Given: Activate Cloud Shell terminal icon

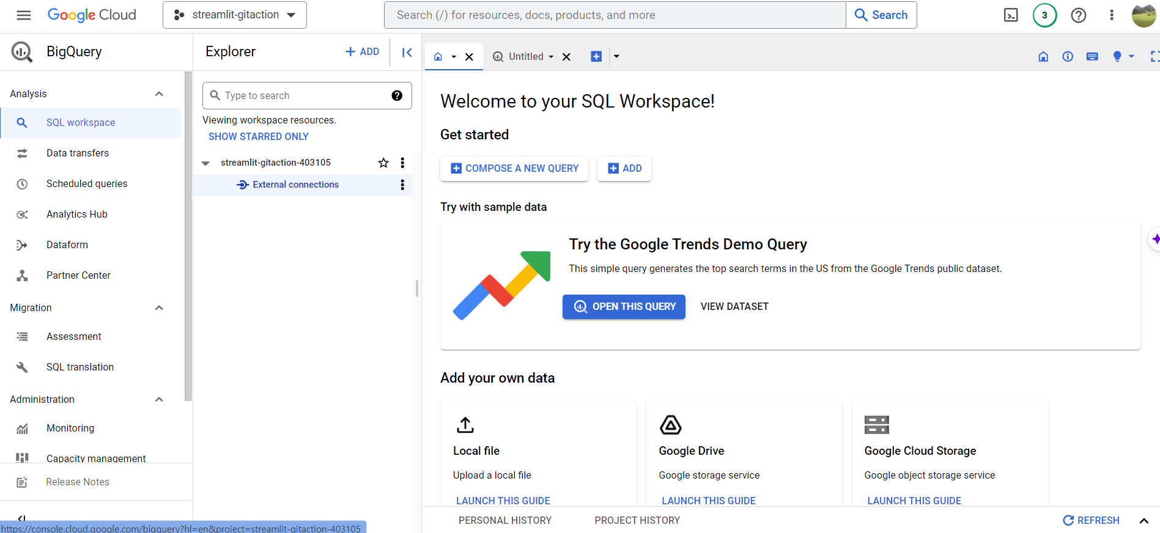Looking at the screenshot, I should pyautogui.click(x=1011, y=15).
